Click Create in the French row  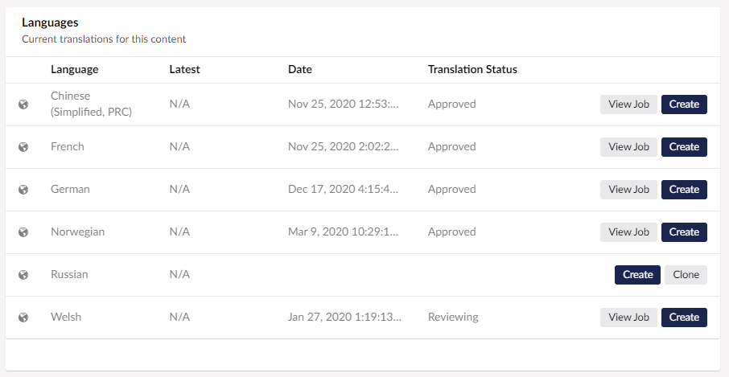(x=685, y=147)
